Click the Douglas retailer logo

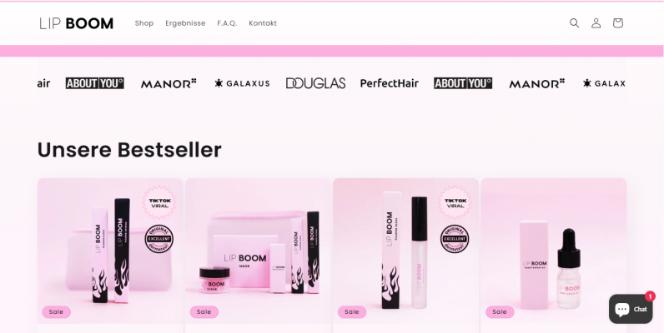[315, 83]
